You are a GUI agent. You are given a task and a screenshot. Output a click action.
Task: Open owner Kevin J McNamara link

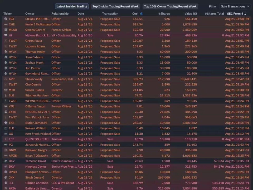tap(38, 24)
